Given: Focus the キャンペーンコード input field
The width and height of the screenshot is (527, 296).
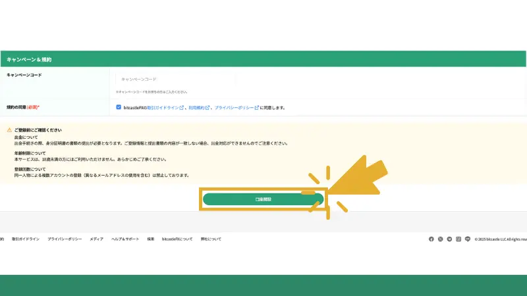Looking at the screenshot, I should pyautogui.click(x=175, y=79).
